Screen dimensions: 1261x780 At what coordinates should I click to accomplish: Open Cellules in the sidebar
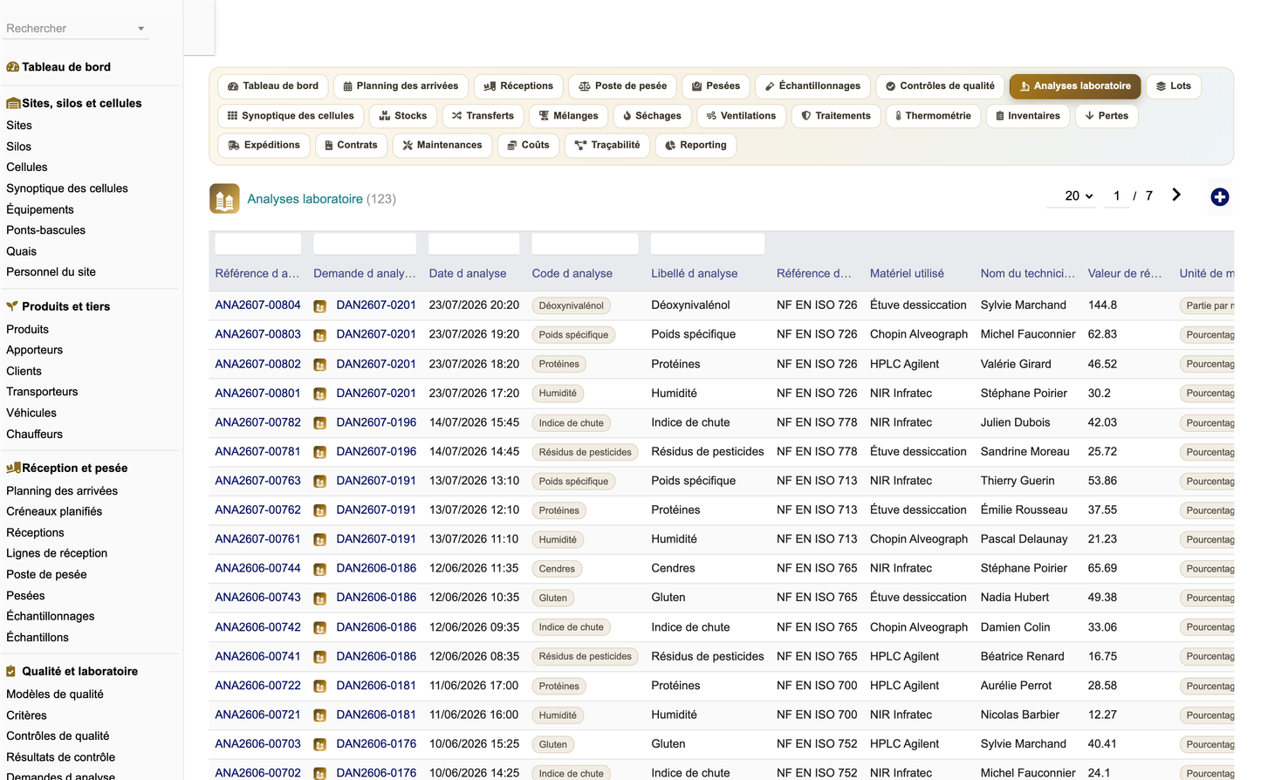click(27, 167)
